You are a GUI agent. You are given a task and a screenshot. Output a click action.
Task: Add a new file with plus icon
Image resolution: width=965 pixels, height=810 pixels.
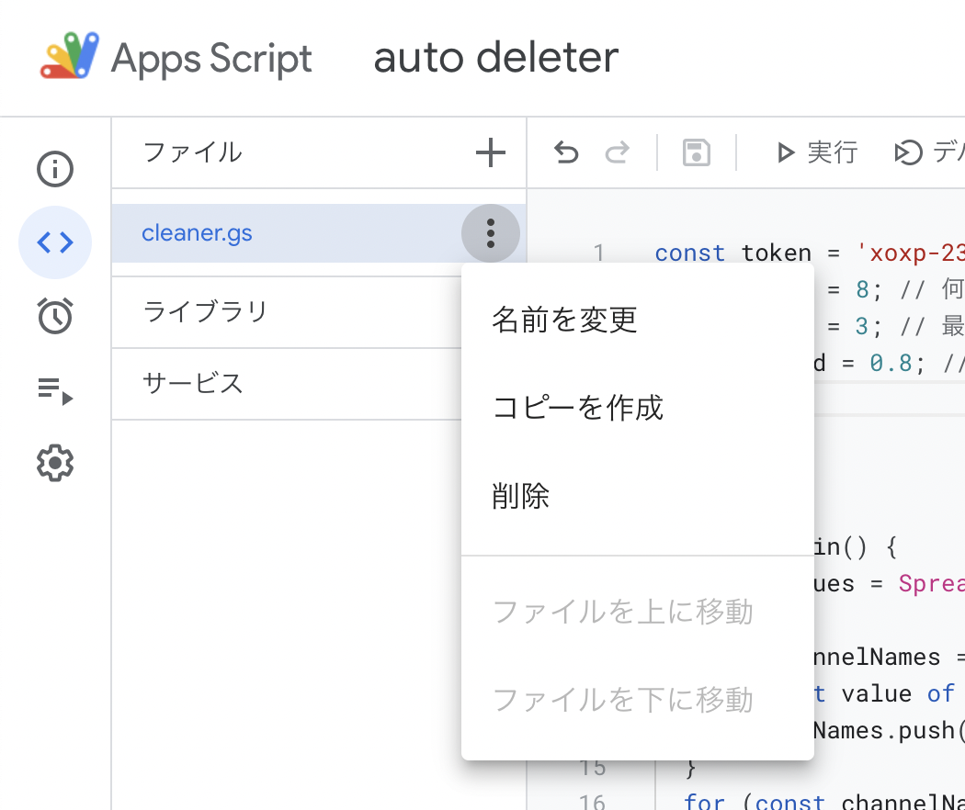(491, 152)
